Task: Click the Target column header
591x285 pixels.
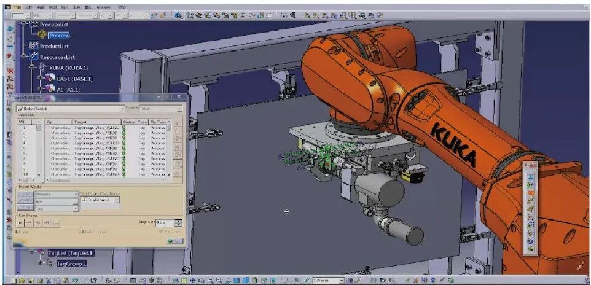Action: point(97,122)
